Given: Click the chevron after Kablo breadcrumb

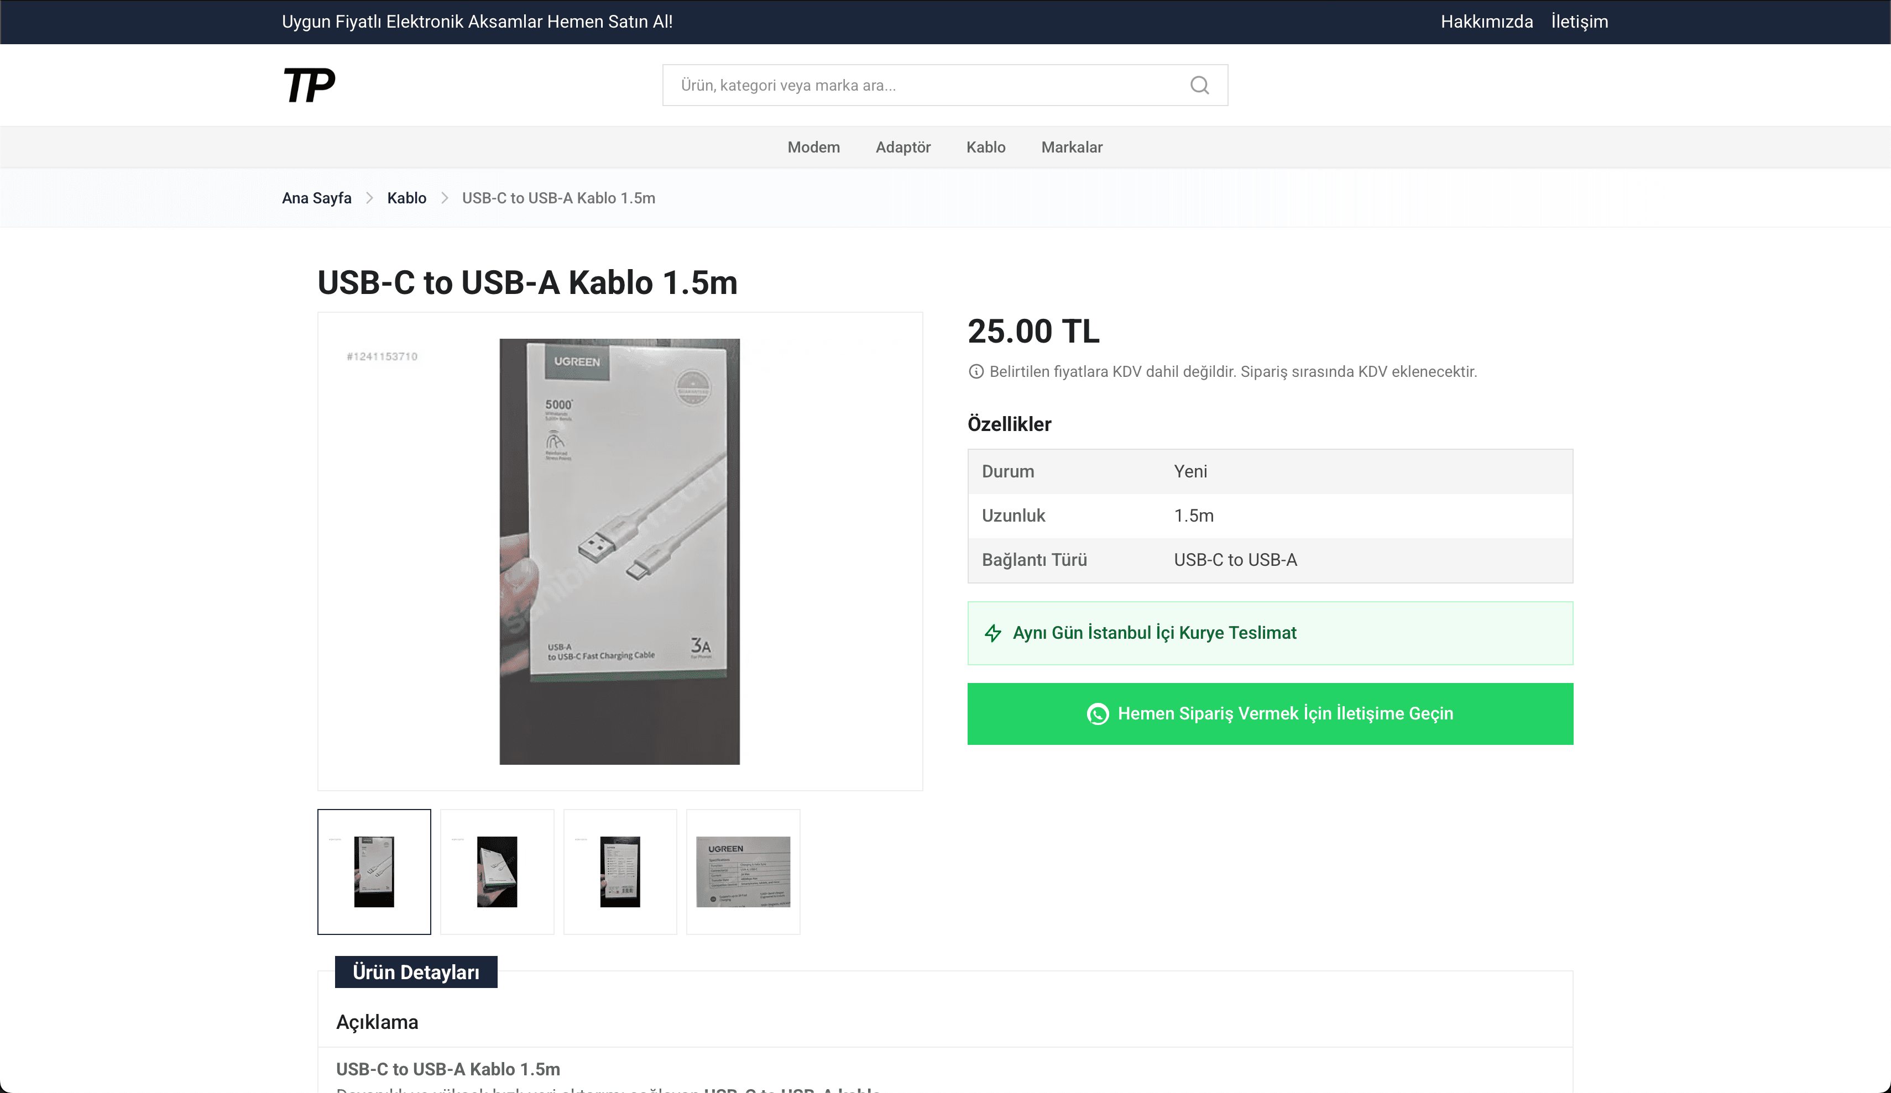Looking at the screenshot, I should click(444, 198).
